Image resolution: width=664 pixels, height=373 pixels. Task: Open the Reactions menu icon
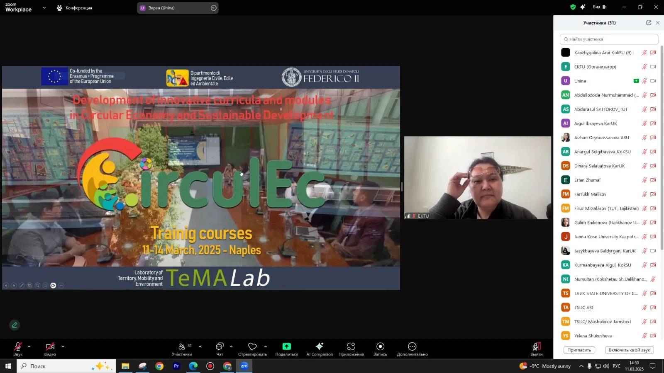(x=252, y=347)
